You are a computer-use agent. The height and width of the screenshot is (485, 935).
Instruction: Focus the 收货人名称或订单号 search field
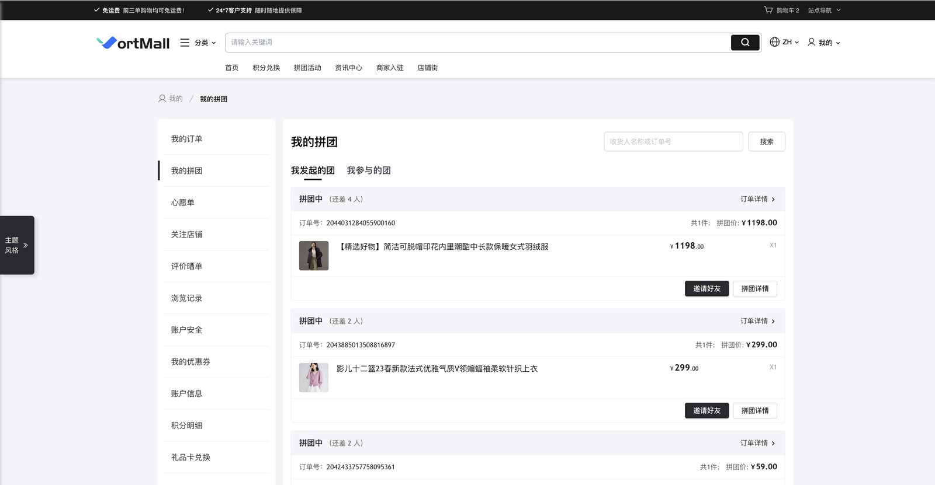pos(673,142)
